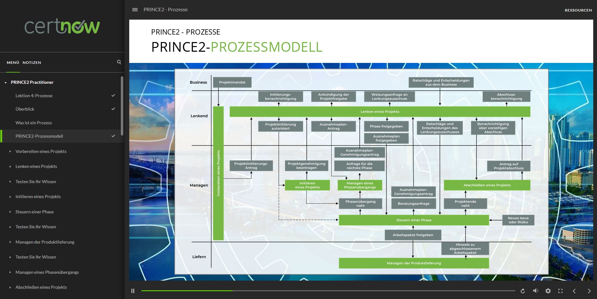This screenshot has height=299, width=597.
Task: Go to the previous slide arrow
Action: pyautogui.click(x=574, y=291)
